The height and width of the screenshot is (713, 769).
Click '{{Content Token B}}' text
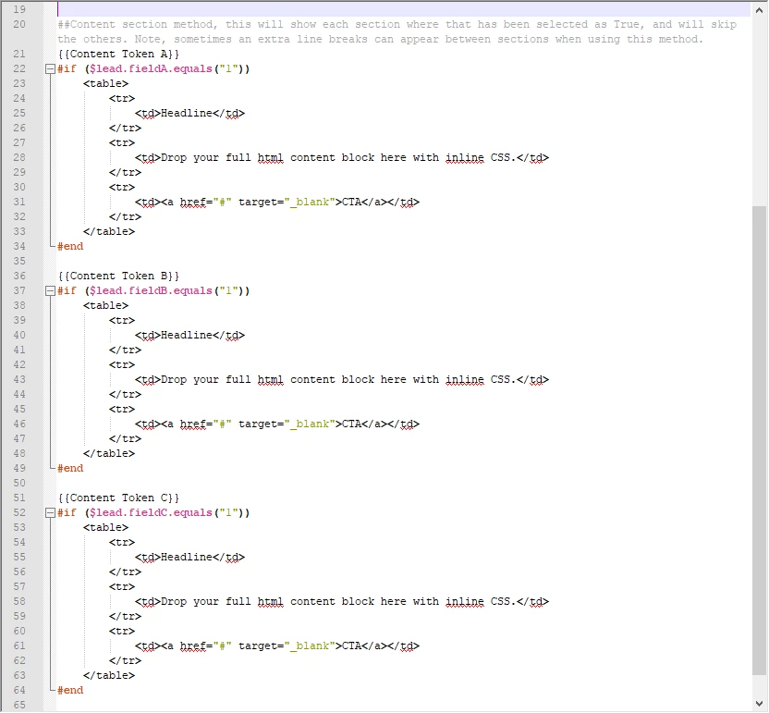pyautogui.click(x=118, y=276)
